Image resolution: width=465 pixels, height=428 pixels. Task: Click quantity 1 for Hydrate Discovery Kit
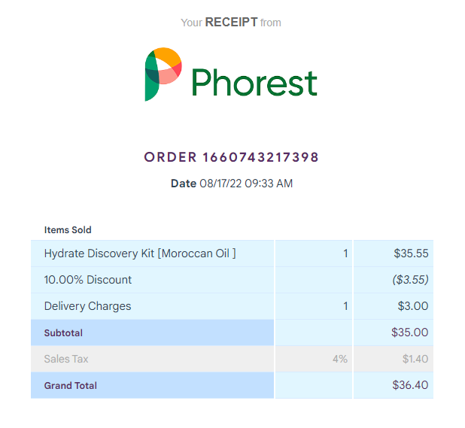click(345, 253)
